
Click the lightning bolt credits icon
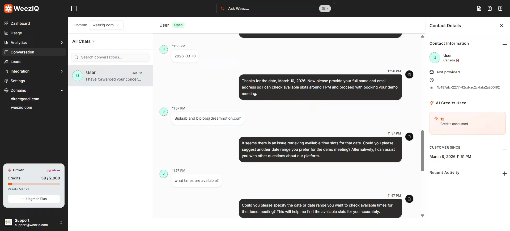point(436,119)
